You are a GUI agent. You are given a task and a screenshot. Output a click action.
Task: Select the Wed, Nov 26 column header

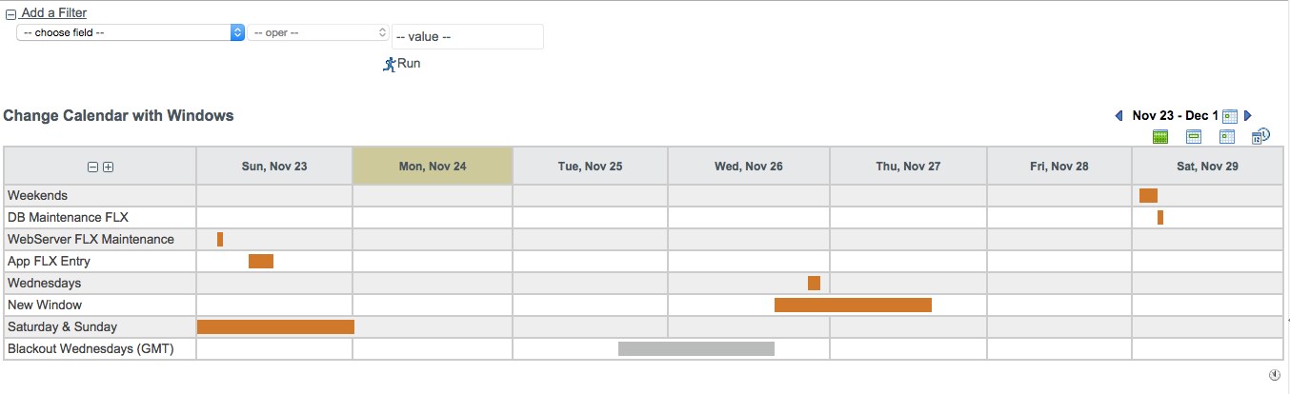[749, 167]
